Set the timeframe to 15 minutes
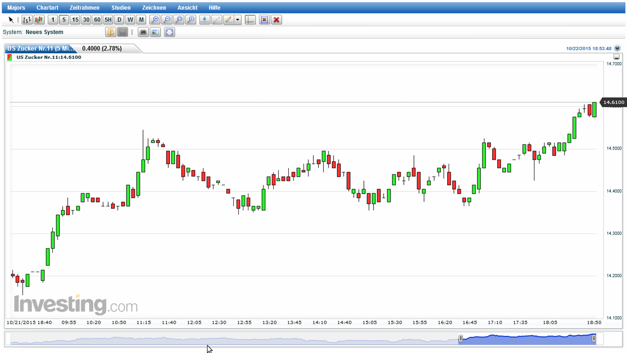627x353 pixels. [x=75, y=20]
